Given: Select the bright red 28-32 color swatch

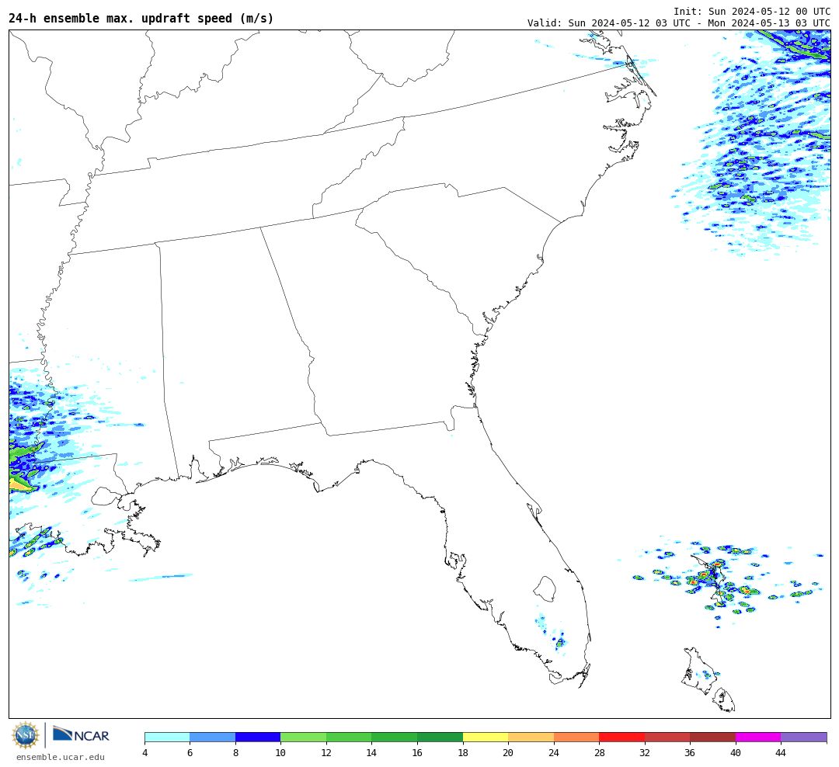Looking at the screenshot, I should [621, 737].
